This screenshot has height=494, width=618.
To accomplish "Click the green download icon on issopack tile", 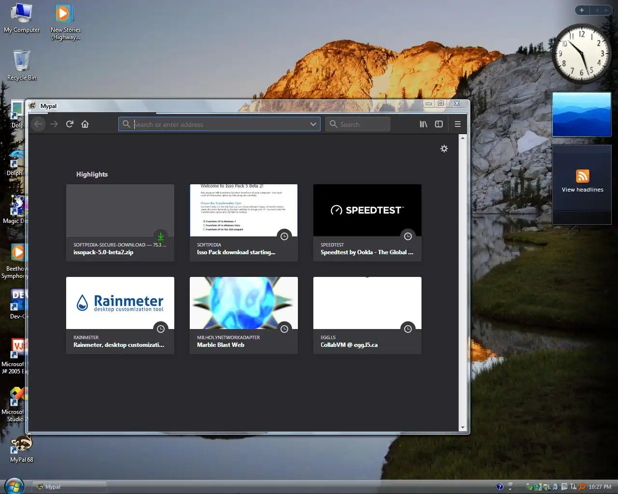I will (161, 236).
